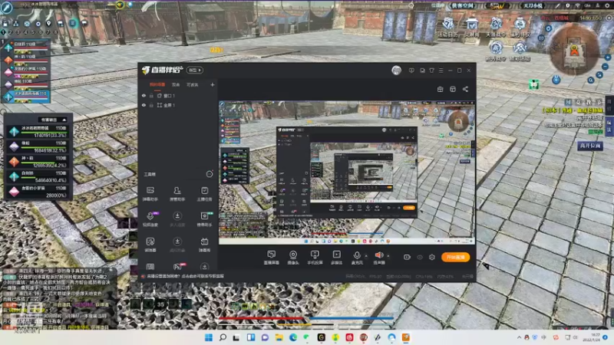This screenshot has height=345, width=614.
Task: Open 侠客空间 in the game top bar
Action: (463, 5)
